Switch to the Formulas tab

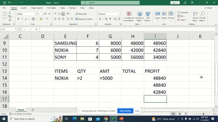point(51,8)
